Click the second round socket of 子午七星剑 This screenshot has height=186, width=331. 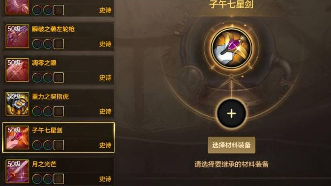click(x=48, y=145)
